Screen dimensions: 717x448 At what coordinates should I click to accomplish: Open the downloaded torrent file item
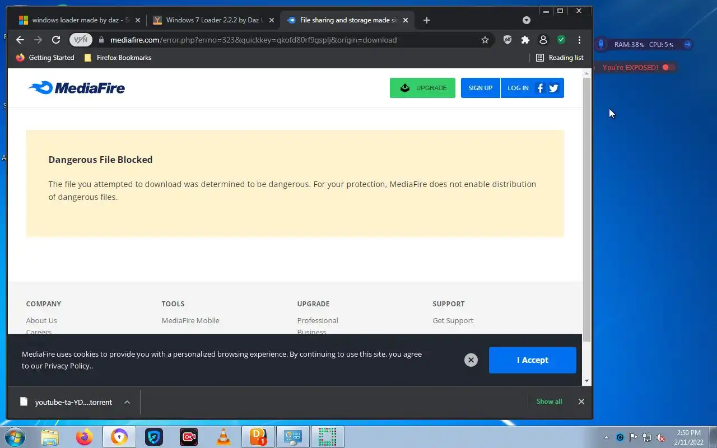pyautogui.click(x=66, y=402)
